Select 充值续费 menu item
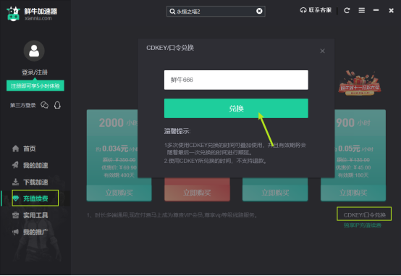The width and height of the screenshot is (401, 276). [x=35, y=198]
